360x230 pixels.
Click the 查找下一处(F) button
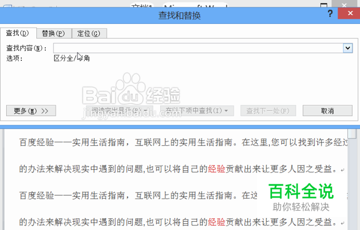coord(268,111)
